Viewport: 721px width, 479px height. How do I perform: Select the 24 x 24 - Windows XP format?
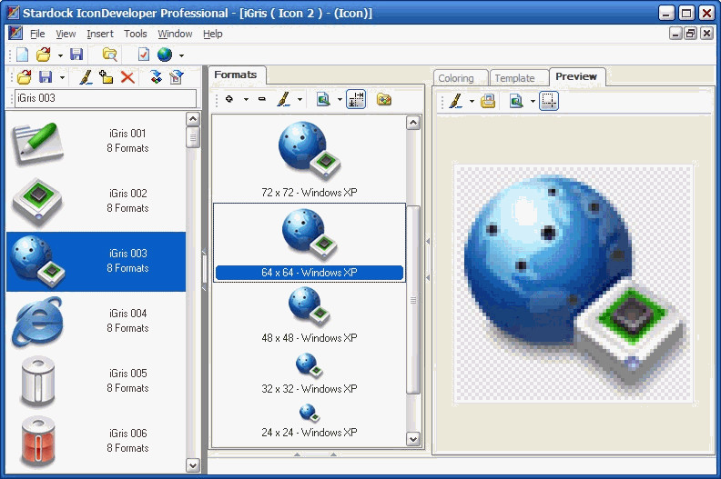(309, 421)
